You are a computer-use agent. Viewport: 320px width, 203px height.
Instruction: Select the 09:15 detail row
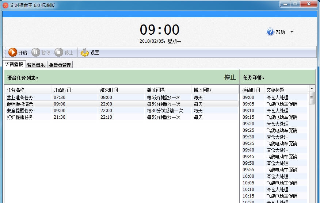[274, 117]
